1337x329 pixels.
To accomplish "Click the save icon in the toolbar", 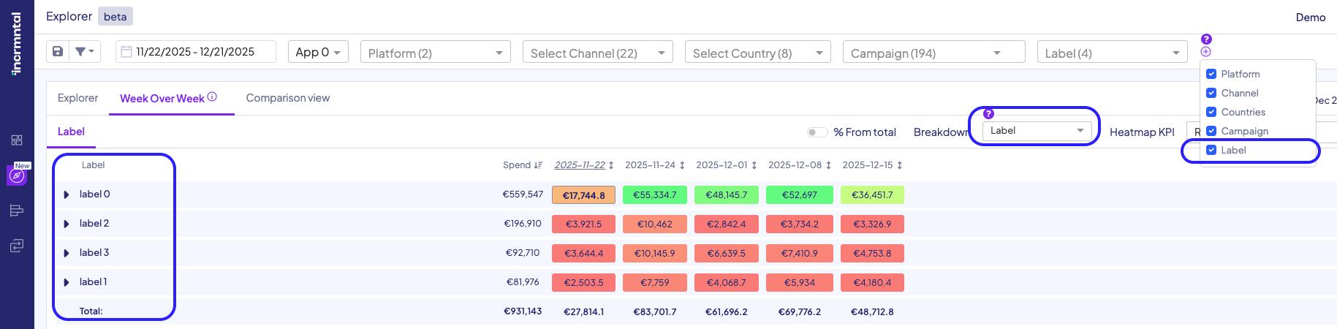I will (58, 52).
